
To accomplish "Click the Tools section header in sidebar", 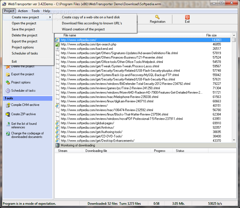I will [28, 98].
